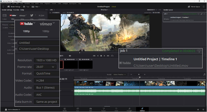
Task: Open the Render Settings panel button
Action: (14, 7)
